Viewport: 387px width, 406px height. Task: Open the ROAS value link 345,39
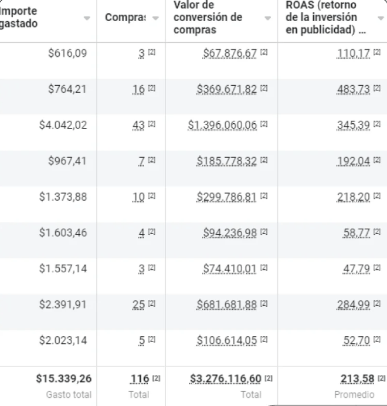353,125
